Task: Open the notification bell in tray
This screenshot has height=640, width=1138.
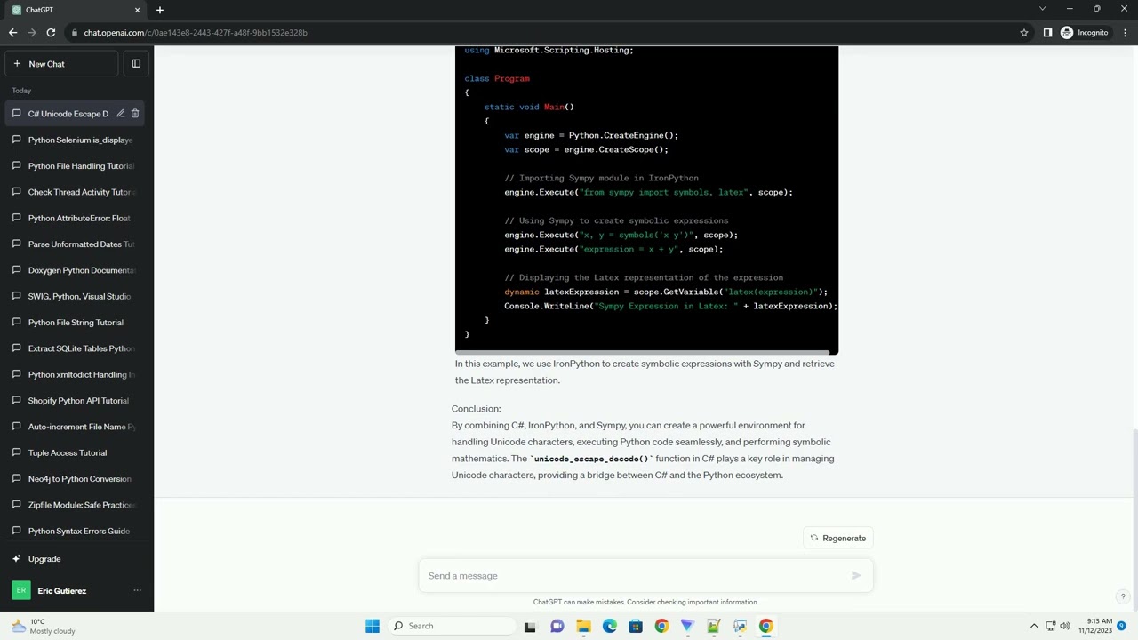Action: click(x=1122, y=626)
